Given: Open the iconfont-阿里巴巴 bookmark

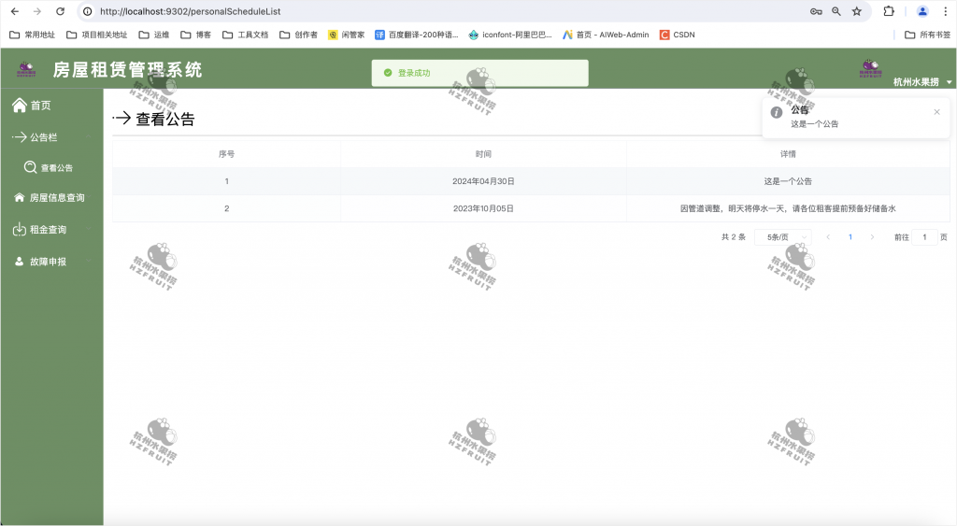Looking at the screenshot, I should [510, 35].
